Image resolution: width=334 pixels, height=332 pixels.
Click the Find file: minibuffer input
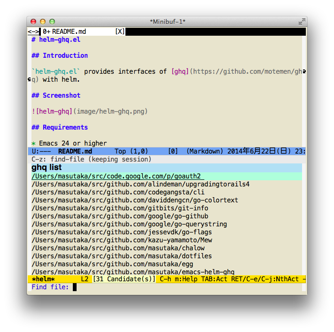167,287
